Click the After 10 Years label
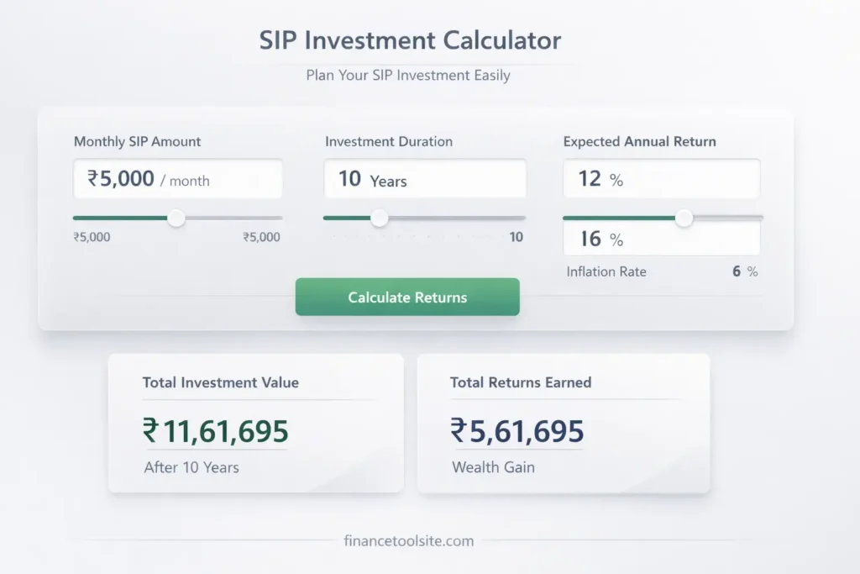 [x=190, y=467]
